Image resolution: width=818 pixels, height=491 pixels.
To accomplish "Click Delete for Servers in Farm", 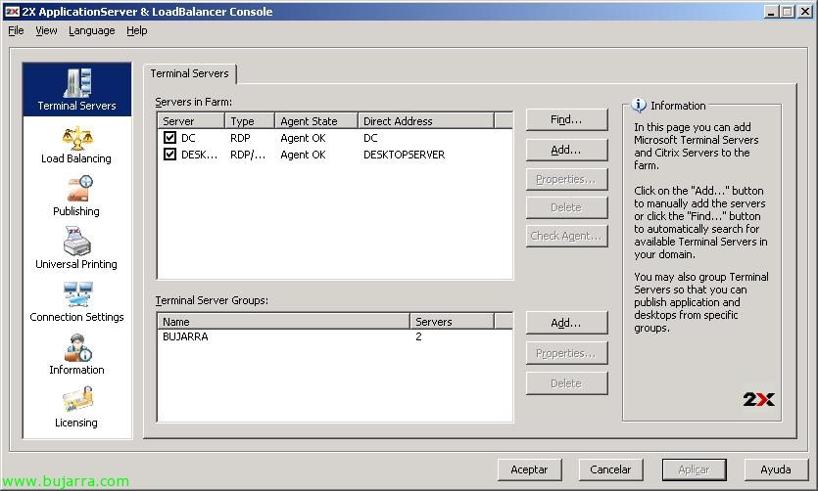I will (566, 207).
